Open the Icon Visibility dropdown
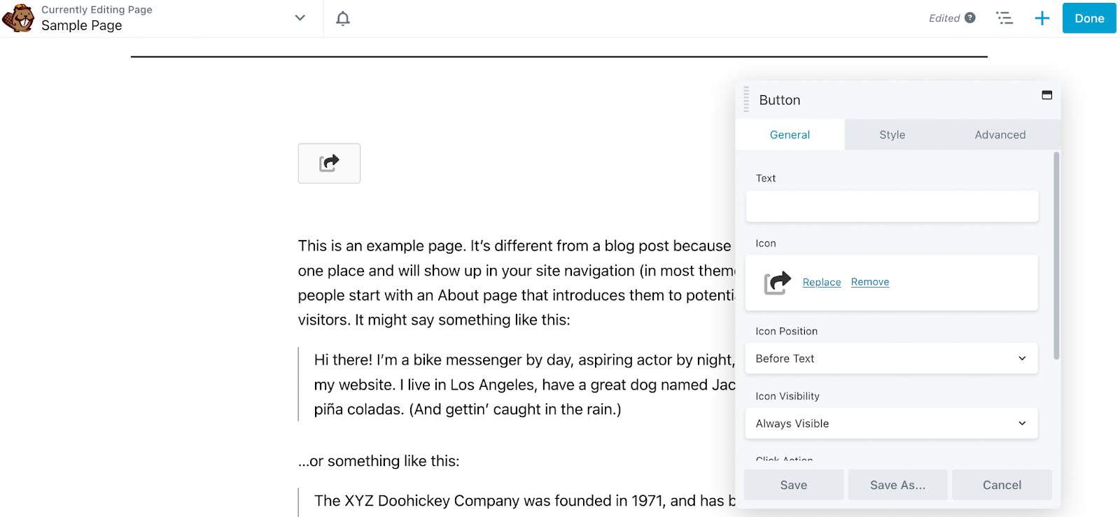This screenshot has width=1120, height=517. click(892, 424)
